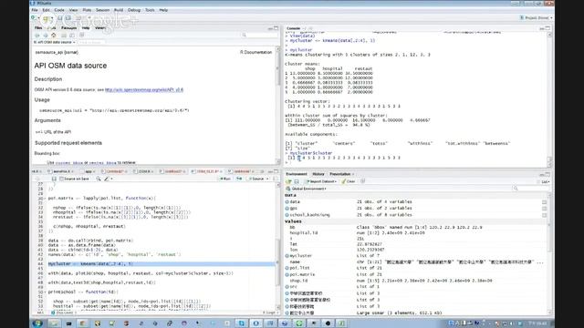Expand the src list entry

coord(287,287)
